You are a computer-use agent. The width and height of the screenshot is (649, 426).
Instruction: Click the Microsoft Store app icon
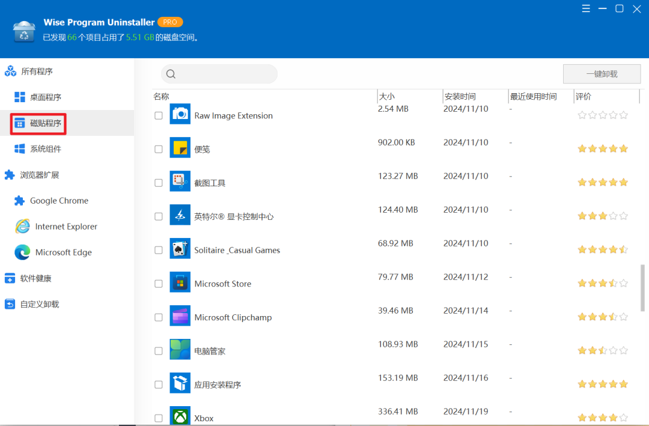point(180,282)
